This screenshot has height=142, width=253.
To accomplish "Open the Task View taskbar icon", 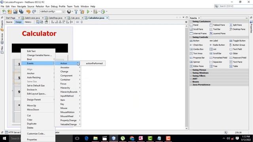I will 77,138.
